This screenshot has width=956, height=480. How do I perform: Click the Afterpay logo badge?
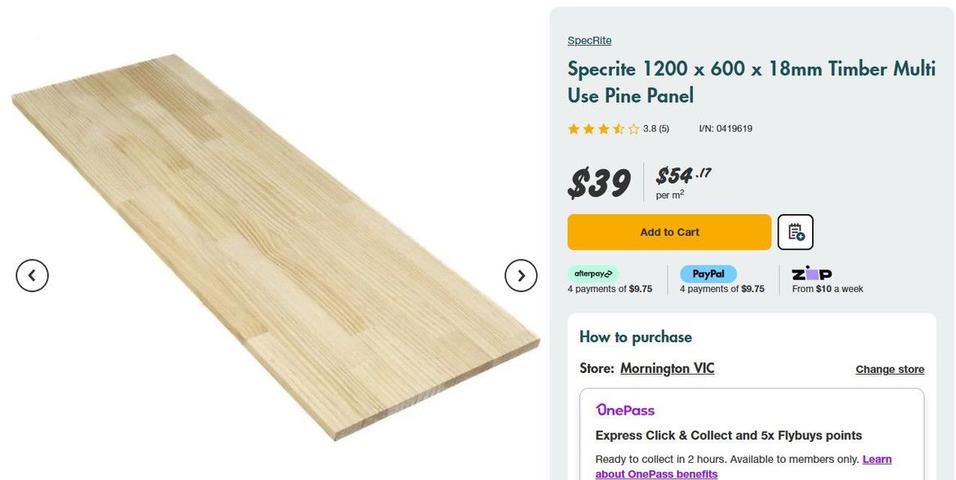pyautogui.click(x=592, y=273)
